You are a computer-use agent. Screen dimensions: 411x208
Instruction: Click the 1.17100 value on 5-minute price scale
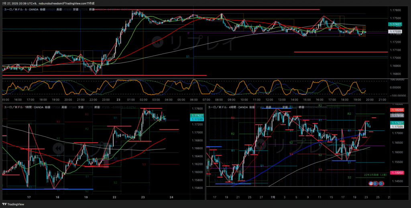pyautogui.click(x=396, y=50)
